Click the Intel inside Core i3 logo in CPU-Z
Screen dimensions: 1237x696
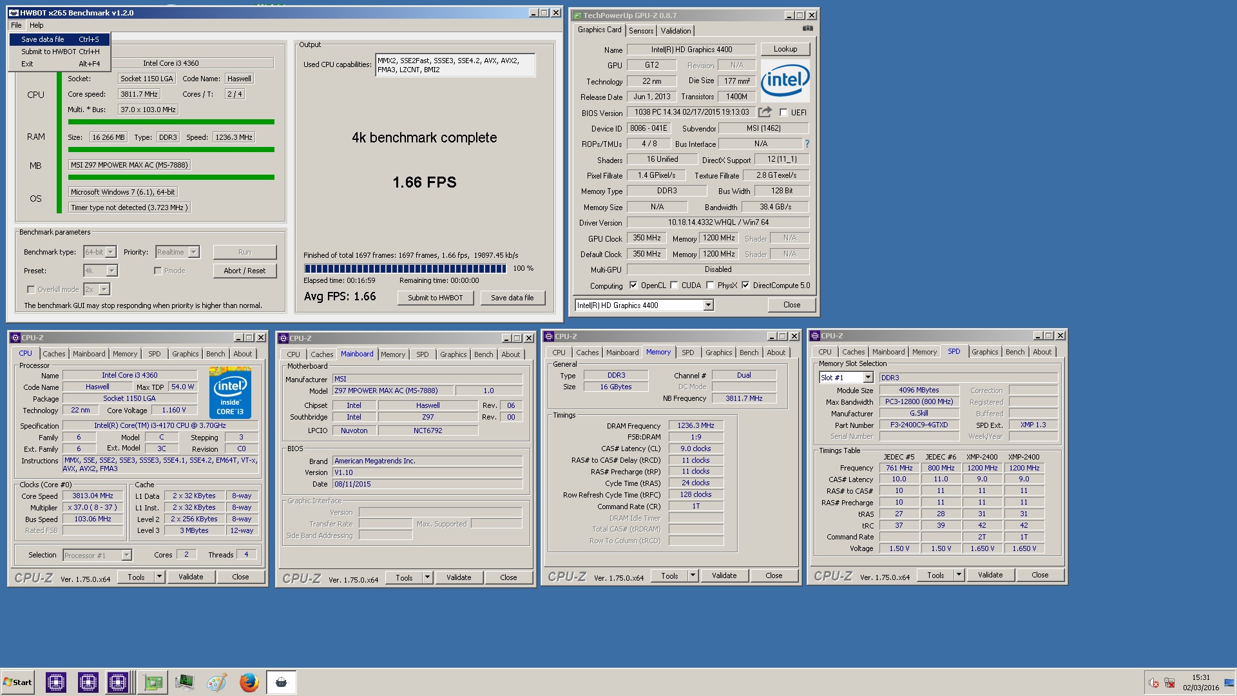click(x=230, y=392)
